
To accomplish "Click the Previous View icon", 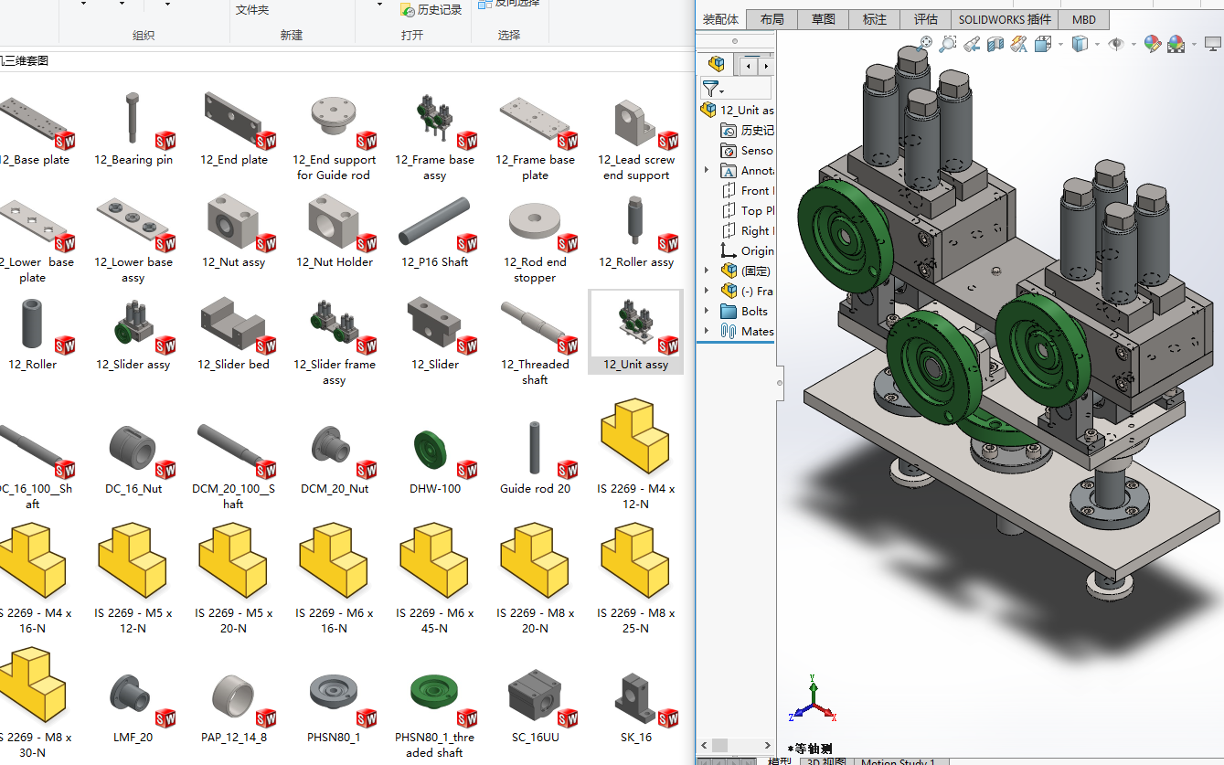I will click(972, 44).
